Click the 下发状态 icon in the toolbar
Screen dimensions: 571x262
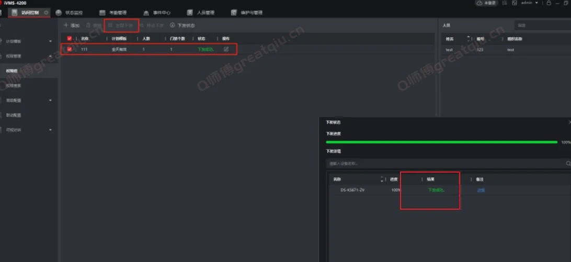coord(173,25)
